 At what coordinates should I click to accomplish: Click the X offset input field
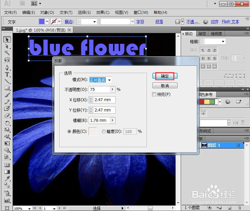[x=104, y=100]
